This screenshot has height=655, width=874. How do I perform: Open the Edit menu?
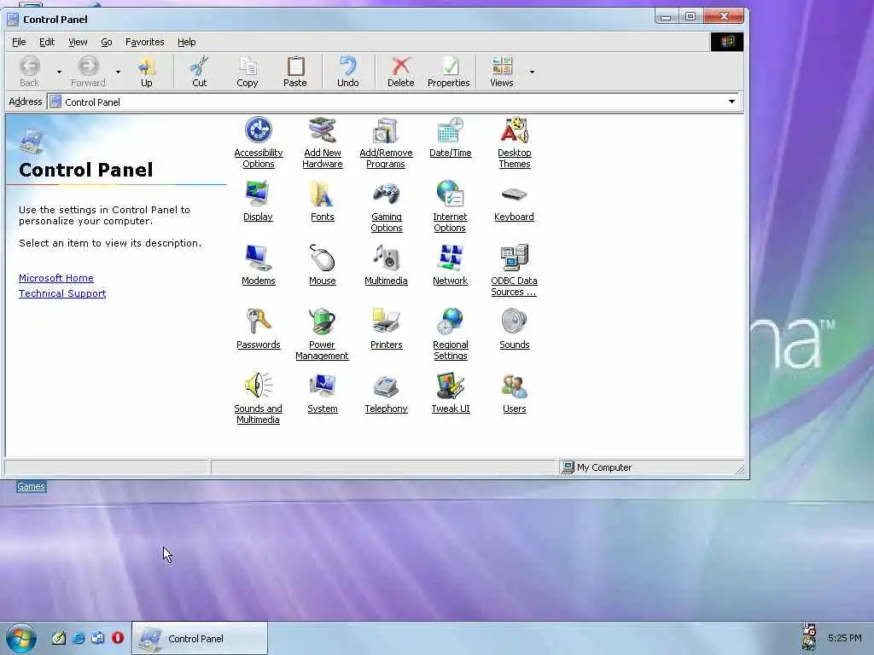click(x=47, y=42)
